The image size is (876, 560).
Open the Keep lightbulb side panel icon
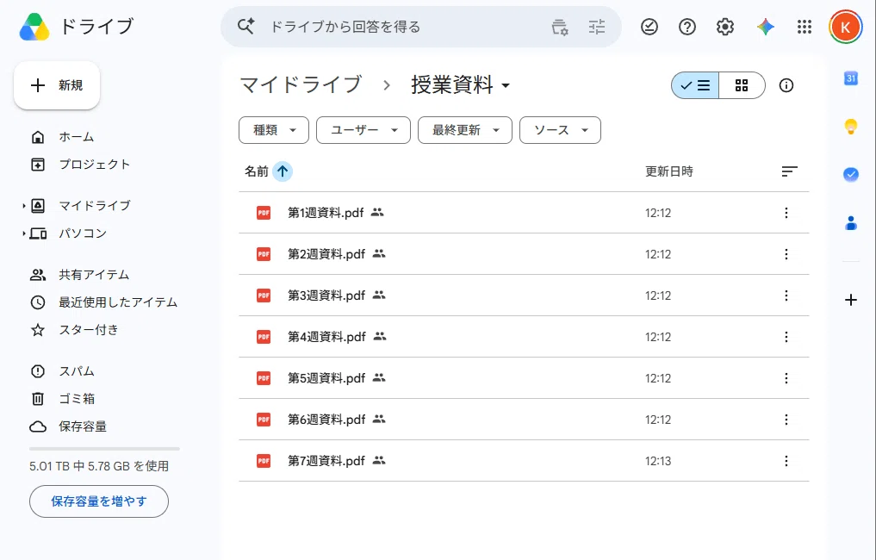click(x=851, y=127)
